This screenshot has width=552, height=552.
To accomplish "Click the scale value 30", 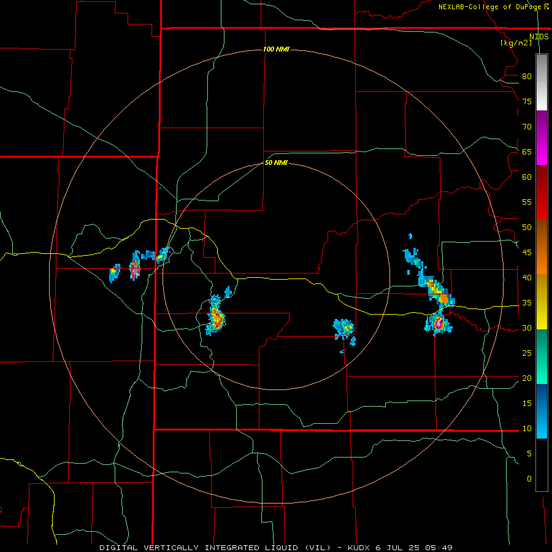I will [527, 328].
